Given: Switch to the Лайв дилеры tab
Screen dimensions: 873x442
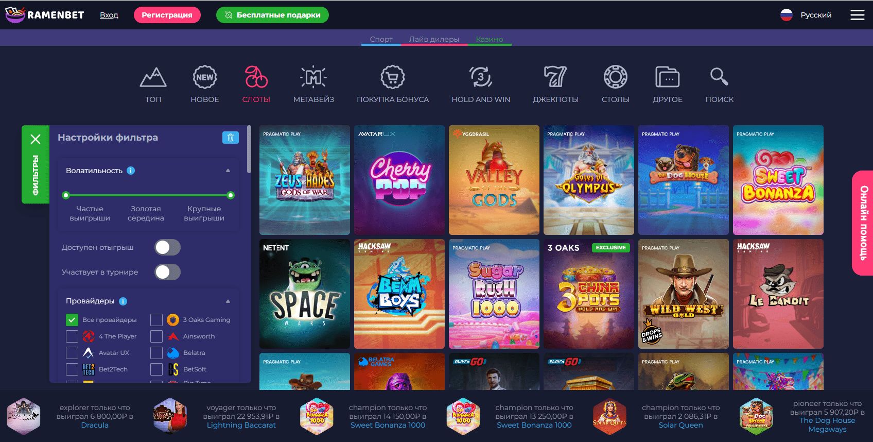Looking at the screenshot, I should pos(434,39).
